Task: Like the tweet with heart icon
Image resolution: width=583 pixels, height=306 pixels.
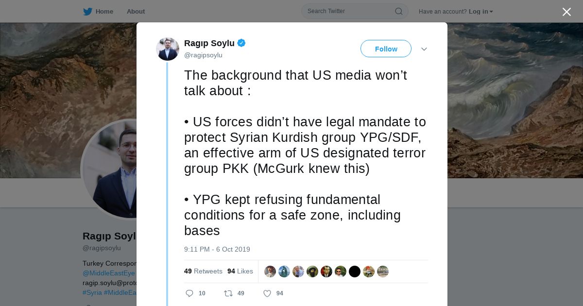Action: (267, 293)
